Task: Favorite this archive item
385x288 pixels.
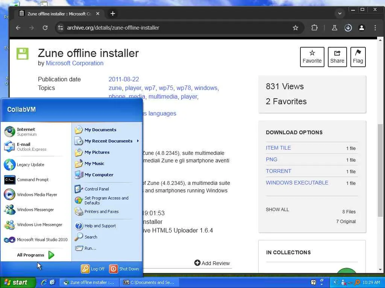Action: click(312, 57)
